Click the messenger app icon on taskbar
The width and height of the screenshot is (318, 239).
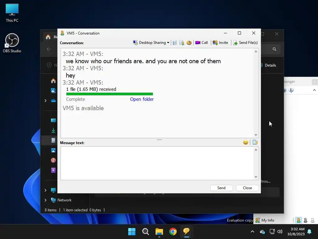click(x=187, y=232)
